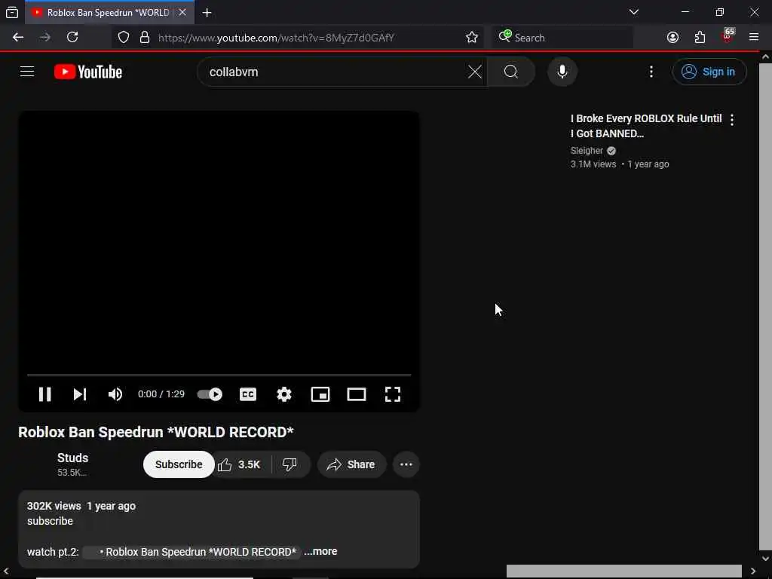Open the Sleigher channel
Image resolution: width=772 pixels, height=579 pixels.
tap(587, 151)
